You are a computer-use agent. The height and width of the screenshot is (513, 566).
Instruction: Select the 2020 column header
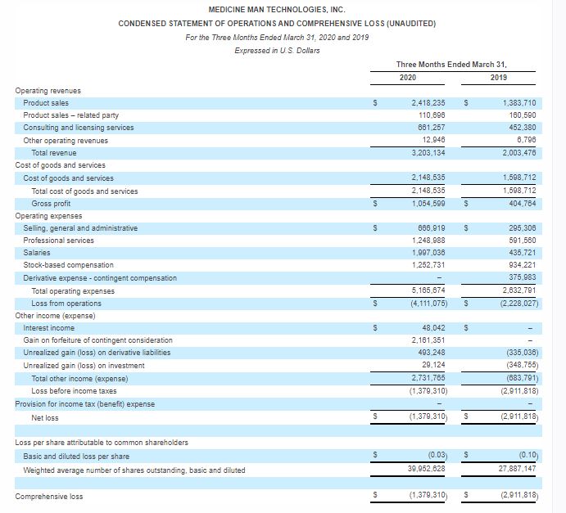point(407,77)
